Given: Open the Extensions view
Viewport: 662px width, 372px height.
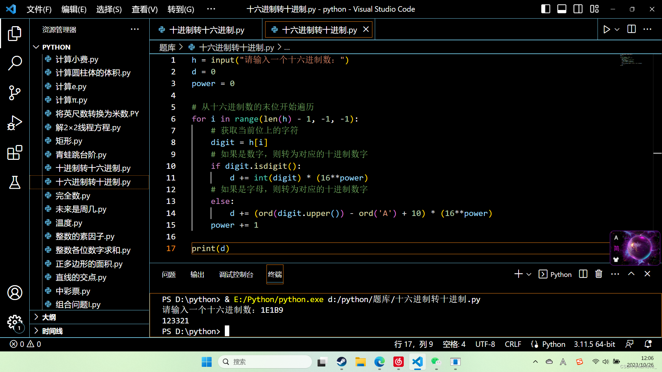Looking at the screenshot, I should (14, 152).
